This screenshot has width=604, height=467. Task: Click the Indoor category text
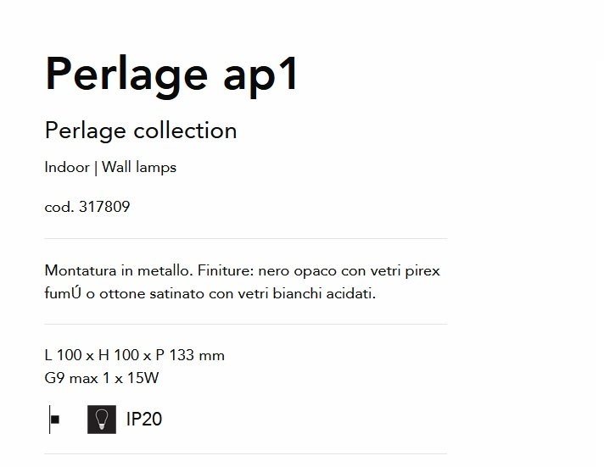[67, 167]
